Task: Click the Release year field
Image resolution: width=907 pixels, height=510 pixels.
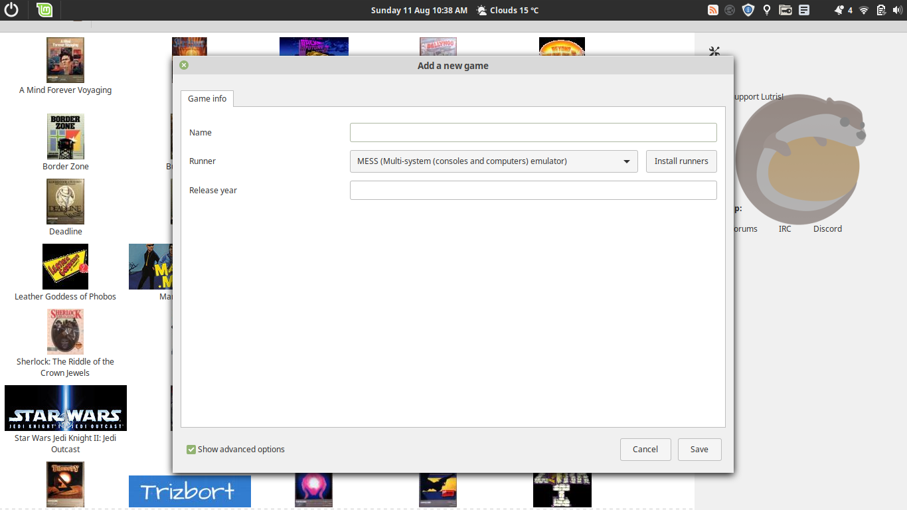Action: pos(533,190)
